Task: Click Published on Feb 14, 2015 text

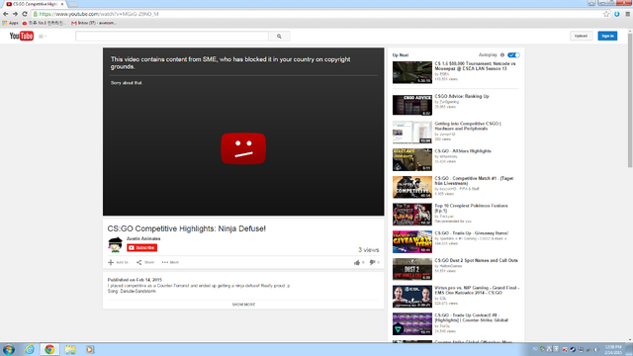Action: coord(135,280)
